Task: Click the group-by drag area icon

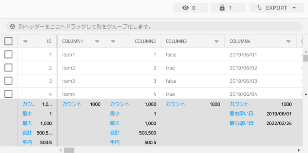Action: click(12, 27)
